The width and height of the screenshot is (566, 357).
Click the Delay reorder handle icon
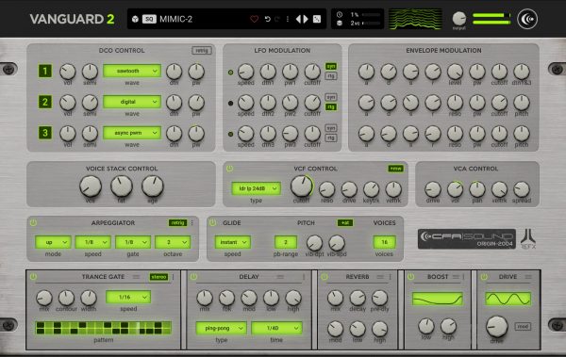[x=280, y=277]
